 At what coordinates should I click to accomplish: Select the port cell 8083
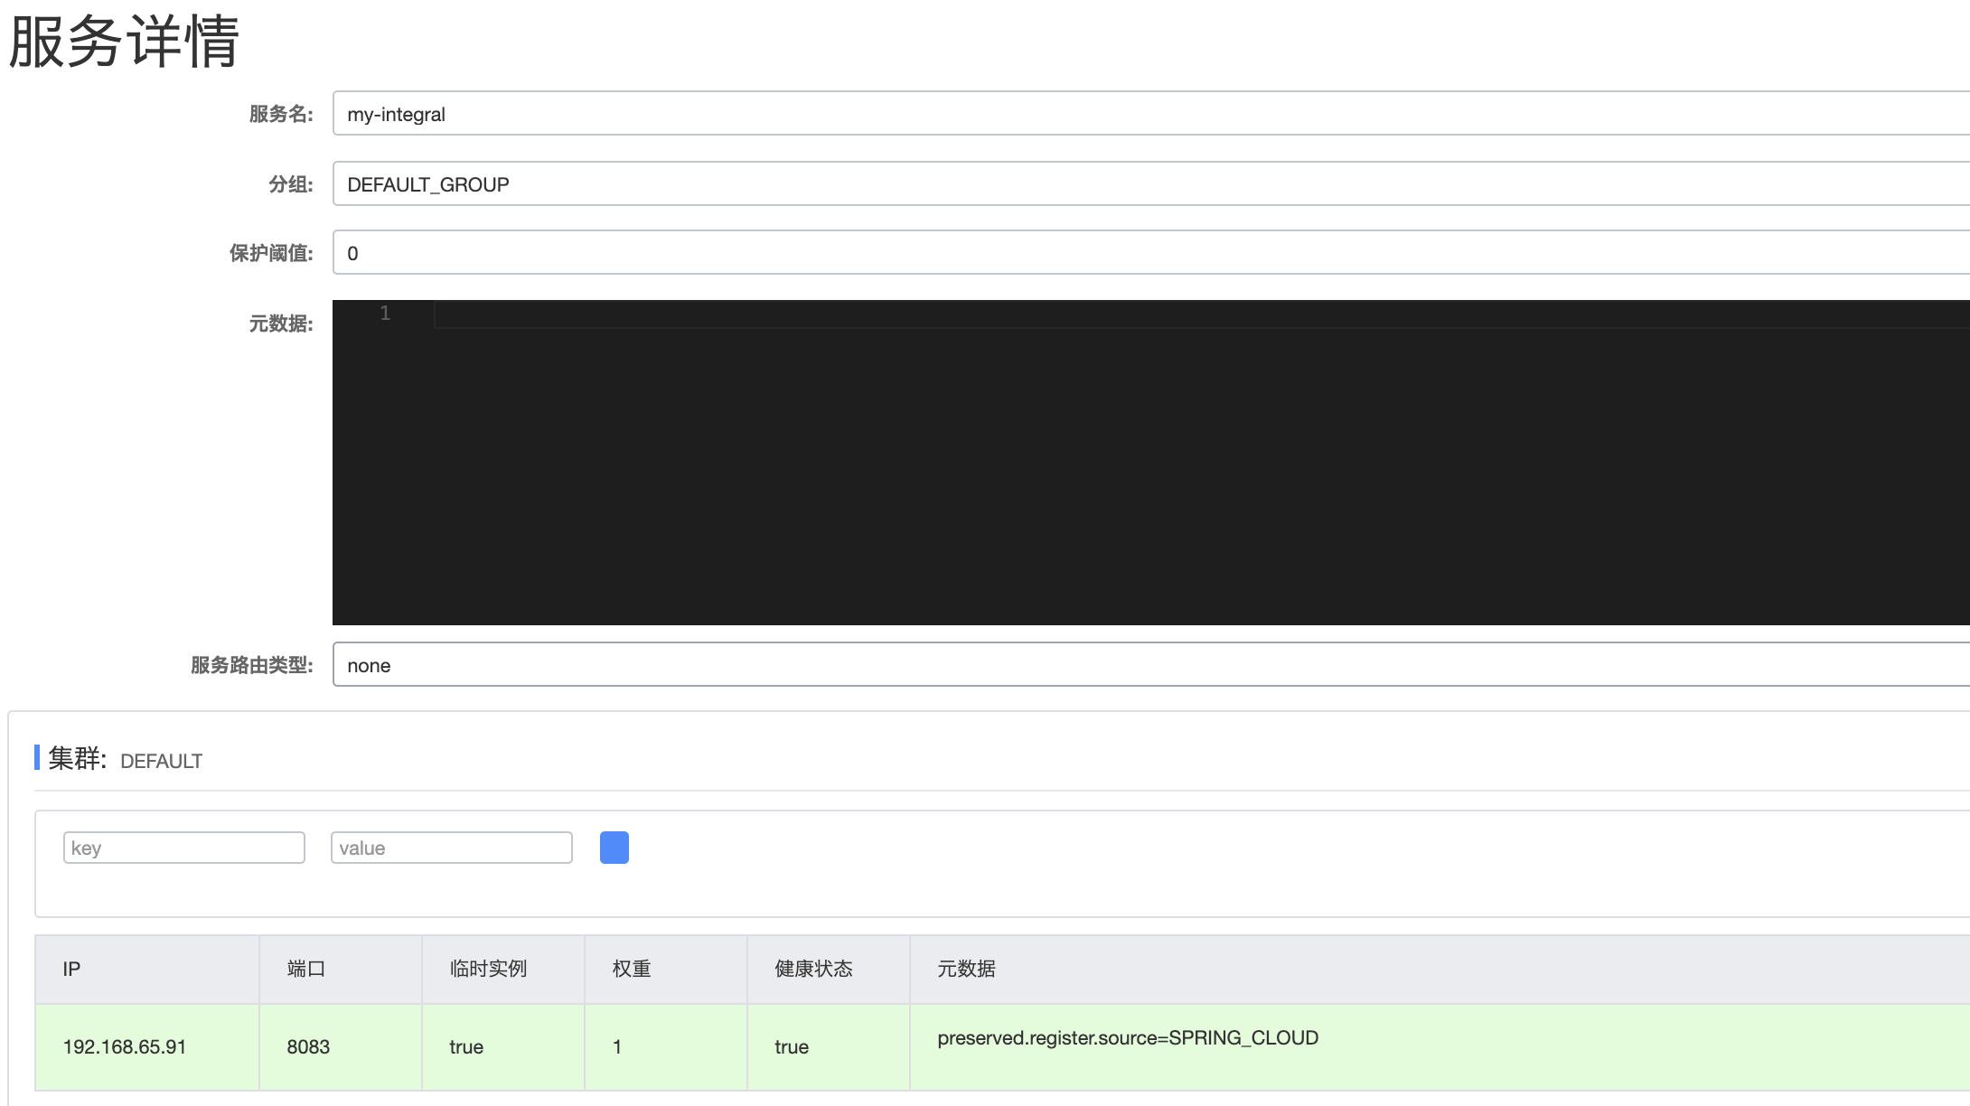point(341,1047)
